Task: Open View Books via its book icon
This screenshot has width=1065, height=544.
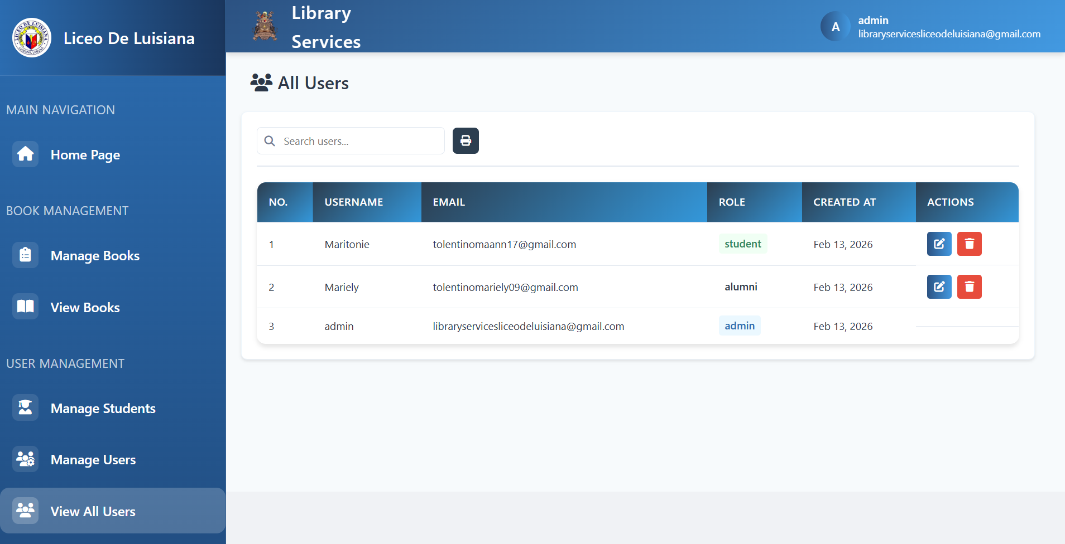Action: tap(25, 306)
